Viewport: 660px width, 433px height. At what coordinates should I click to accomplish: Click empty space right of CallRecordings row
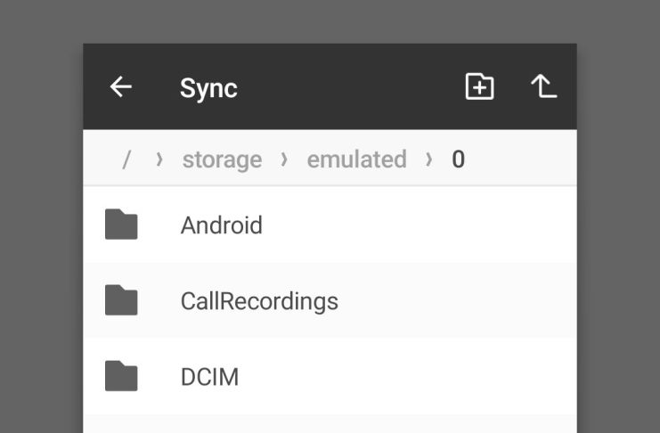[x=457, y=300]
